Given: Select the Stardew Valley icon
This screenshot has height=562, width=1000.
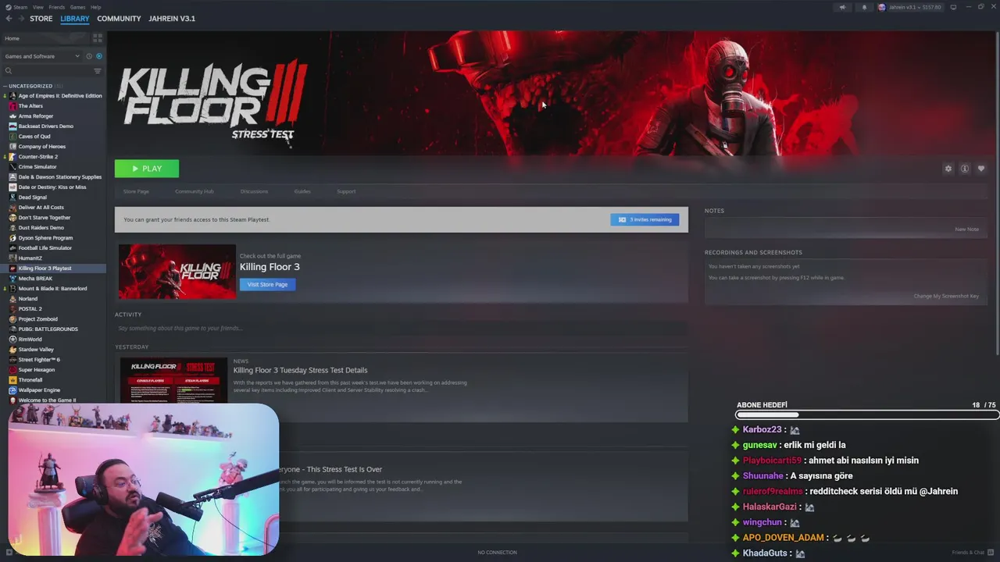Looking at the screenshot, I should point(12,350).
